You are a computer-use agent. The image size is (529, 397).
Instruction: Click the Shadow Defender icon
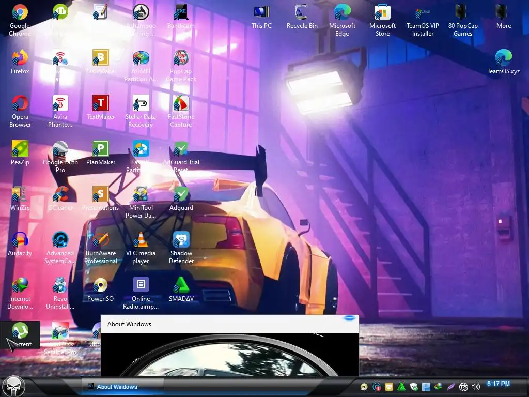tap(181, 240)
